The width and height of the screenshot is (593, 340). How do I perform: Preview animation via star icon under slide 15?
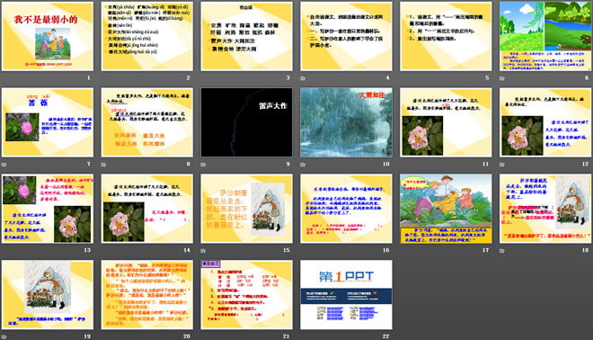click(x=203, y=250)
